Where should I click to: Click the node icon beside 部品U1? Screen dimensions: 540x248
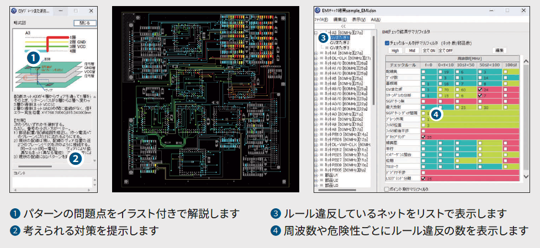click(x=323, y=176)
